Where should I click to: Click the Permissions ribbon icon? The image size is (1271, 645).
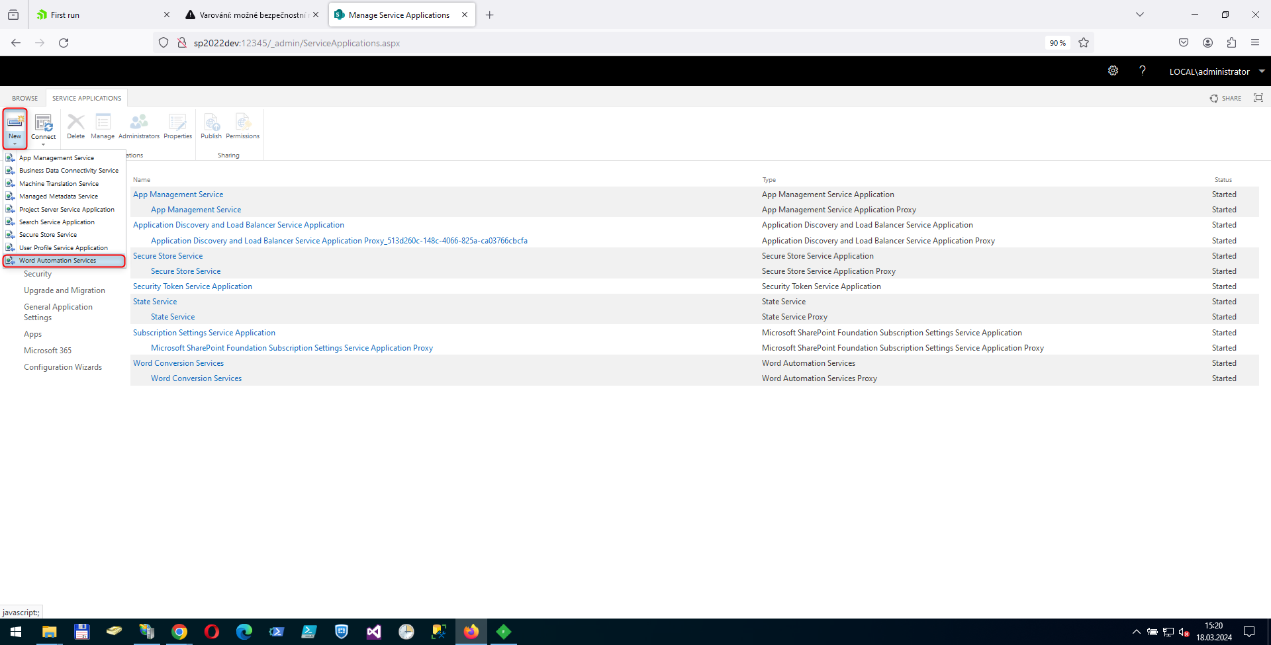243,126
